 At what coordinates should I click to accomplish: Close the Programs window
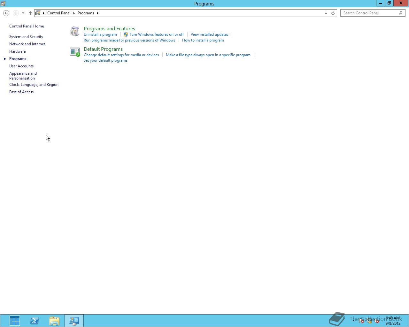pyautogui.click(x=401, y=3)
